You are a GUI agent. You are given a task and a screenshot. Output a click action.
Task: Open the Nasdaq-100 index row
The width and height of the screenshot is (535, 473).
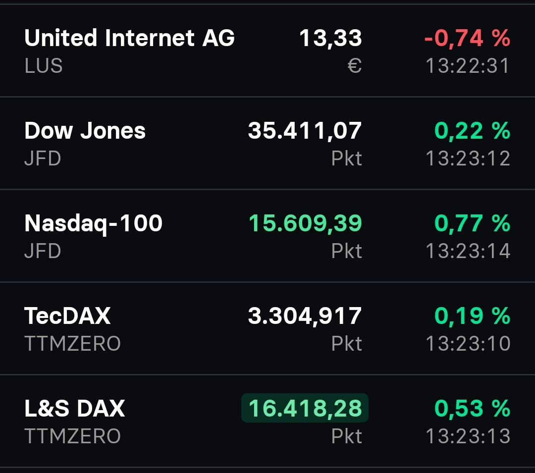pyautogui.click(x=93, y=223)
